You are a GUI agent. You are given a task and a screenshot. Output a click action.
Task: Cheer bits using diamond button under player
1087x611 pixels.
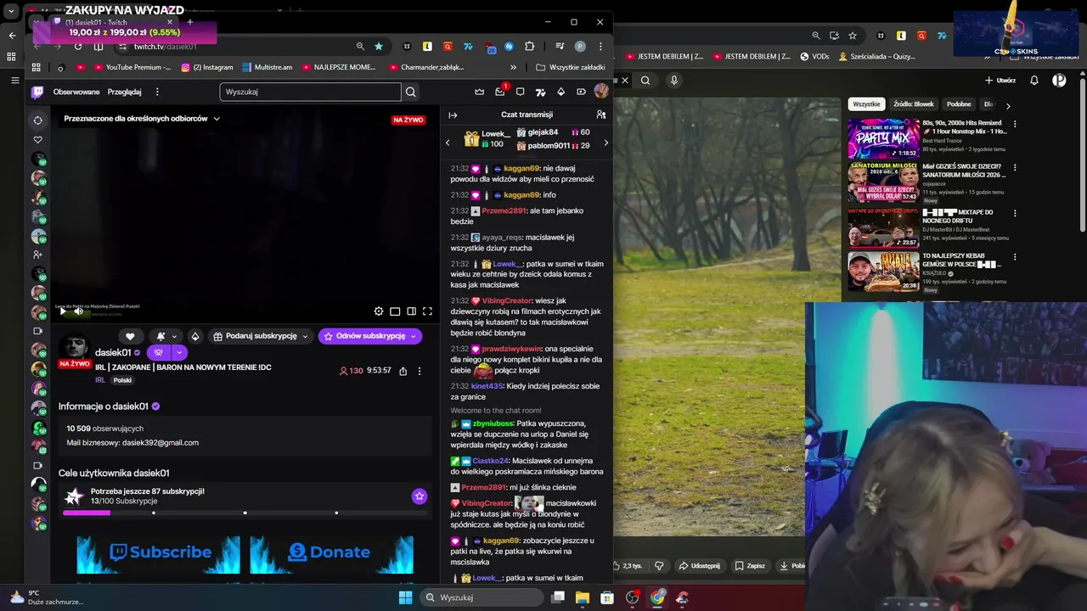pyautogui.click(x=194, y=336)
